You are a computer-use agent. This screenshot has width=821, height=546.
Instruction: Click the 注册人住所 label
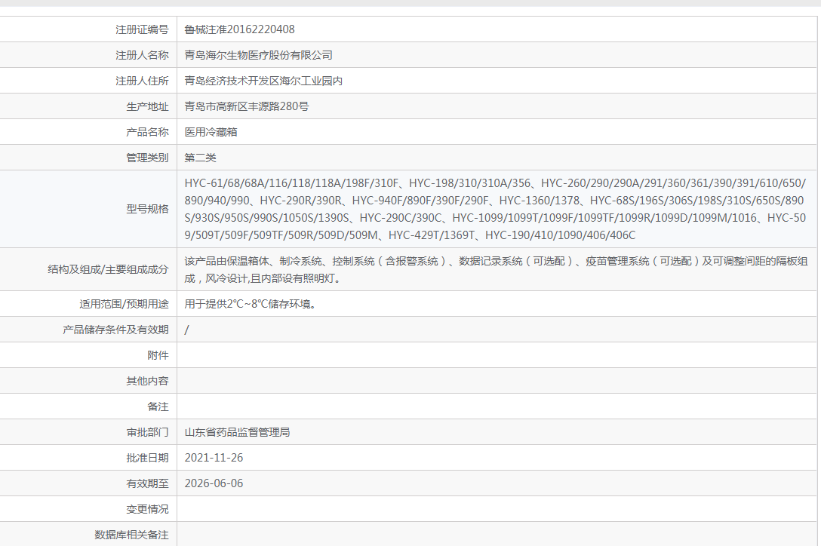pyautogui.click(x=142, y=81)
